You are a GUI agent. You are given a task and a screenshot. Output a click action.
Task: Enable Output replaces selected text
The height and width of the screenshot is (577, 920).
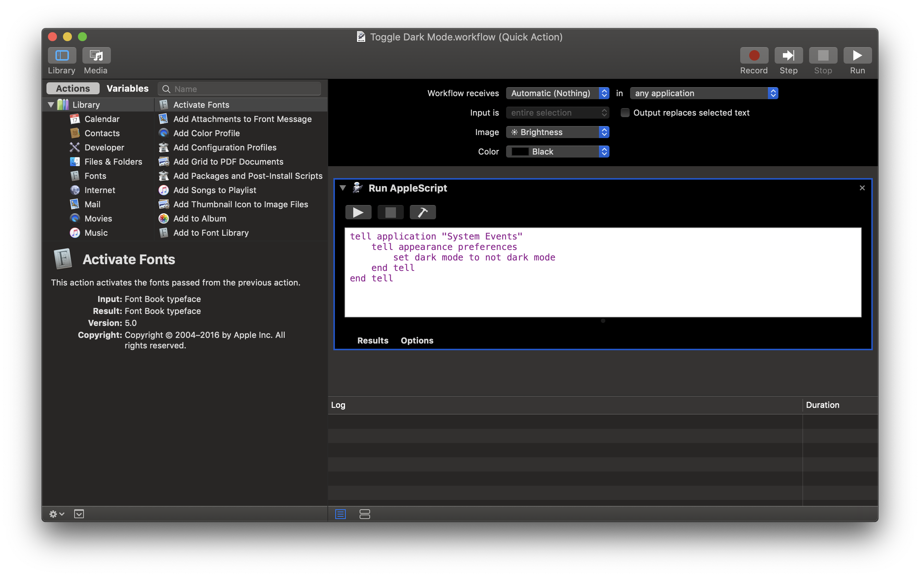click(625, 113)
